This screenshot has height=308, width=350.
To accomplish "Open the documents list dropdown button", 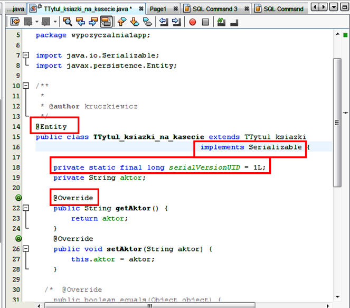I will click(334, 7).
